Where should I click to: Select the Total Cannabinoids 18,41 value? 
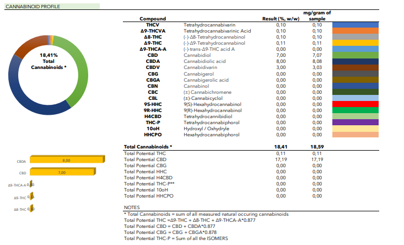tap(281, 147)
